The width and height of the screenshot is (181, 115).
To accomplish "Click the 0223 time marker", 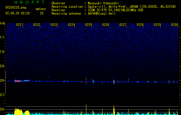I will tap(54, 25).
